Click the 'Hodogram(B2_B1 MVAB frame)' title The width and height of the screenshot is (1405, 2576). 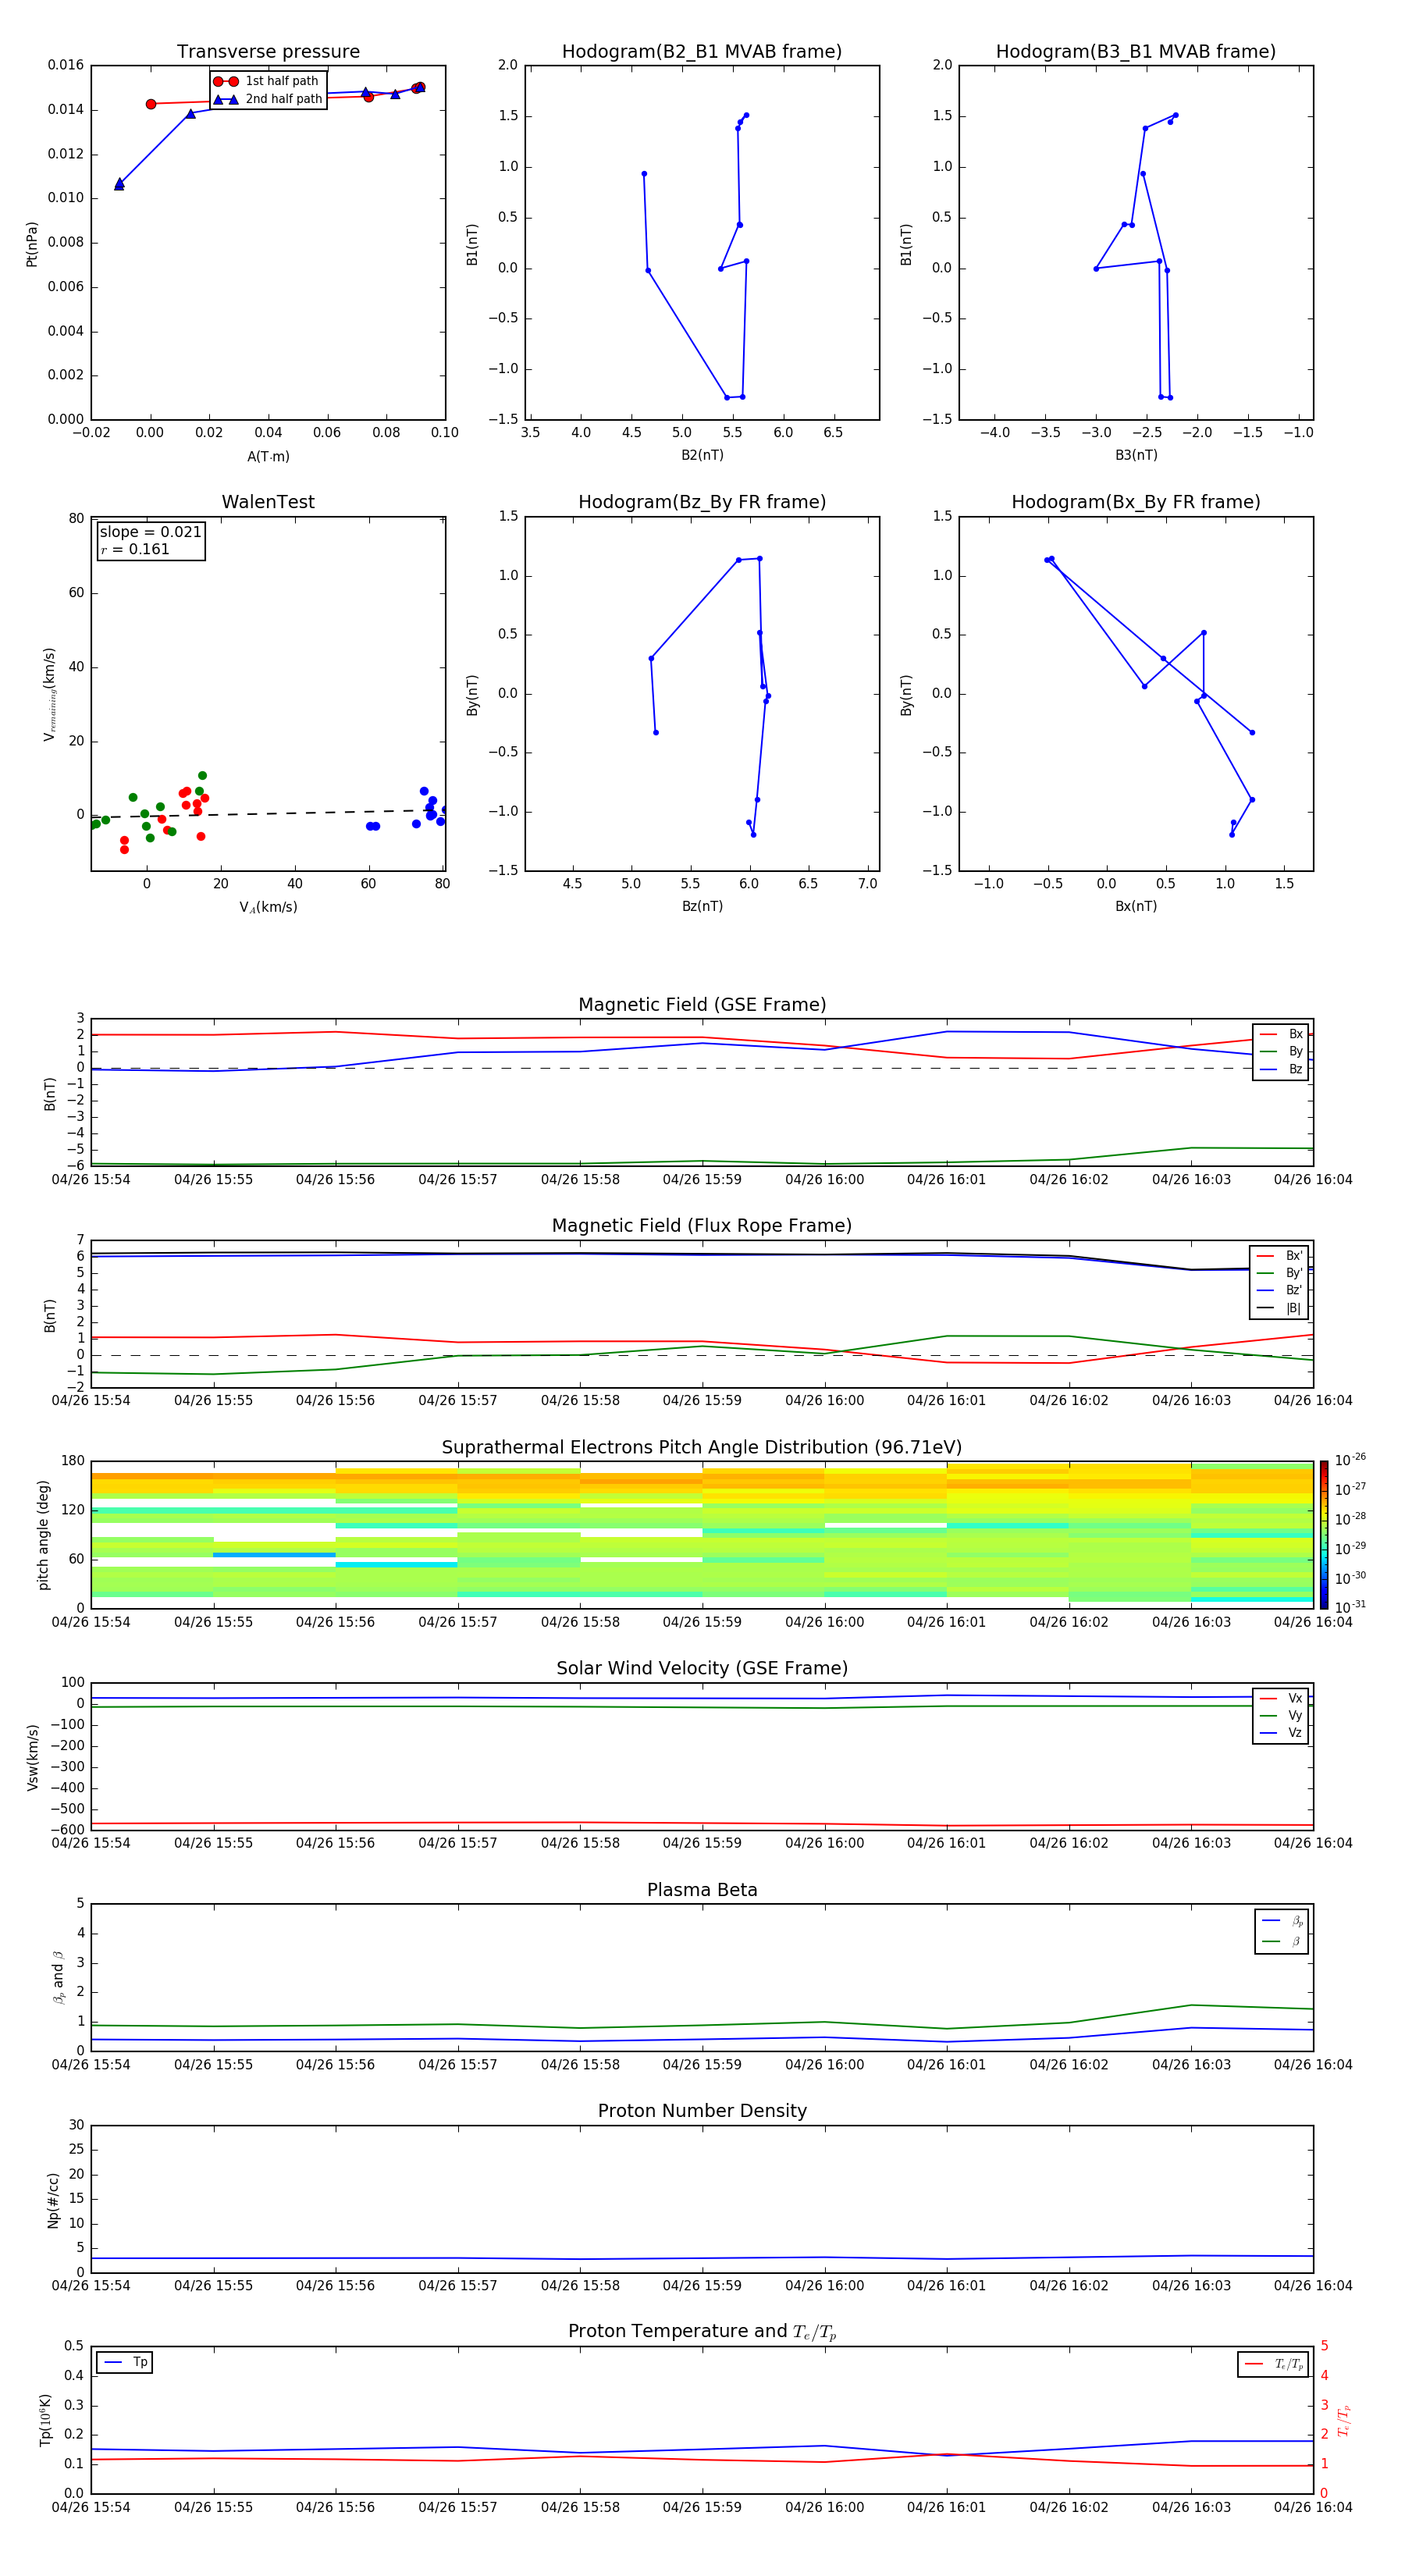(702, 52)
